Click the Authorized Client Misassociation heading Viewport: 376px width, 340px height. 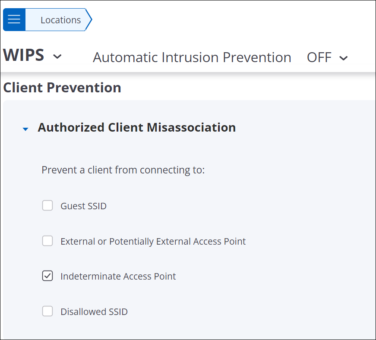(137, 127)
